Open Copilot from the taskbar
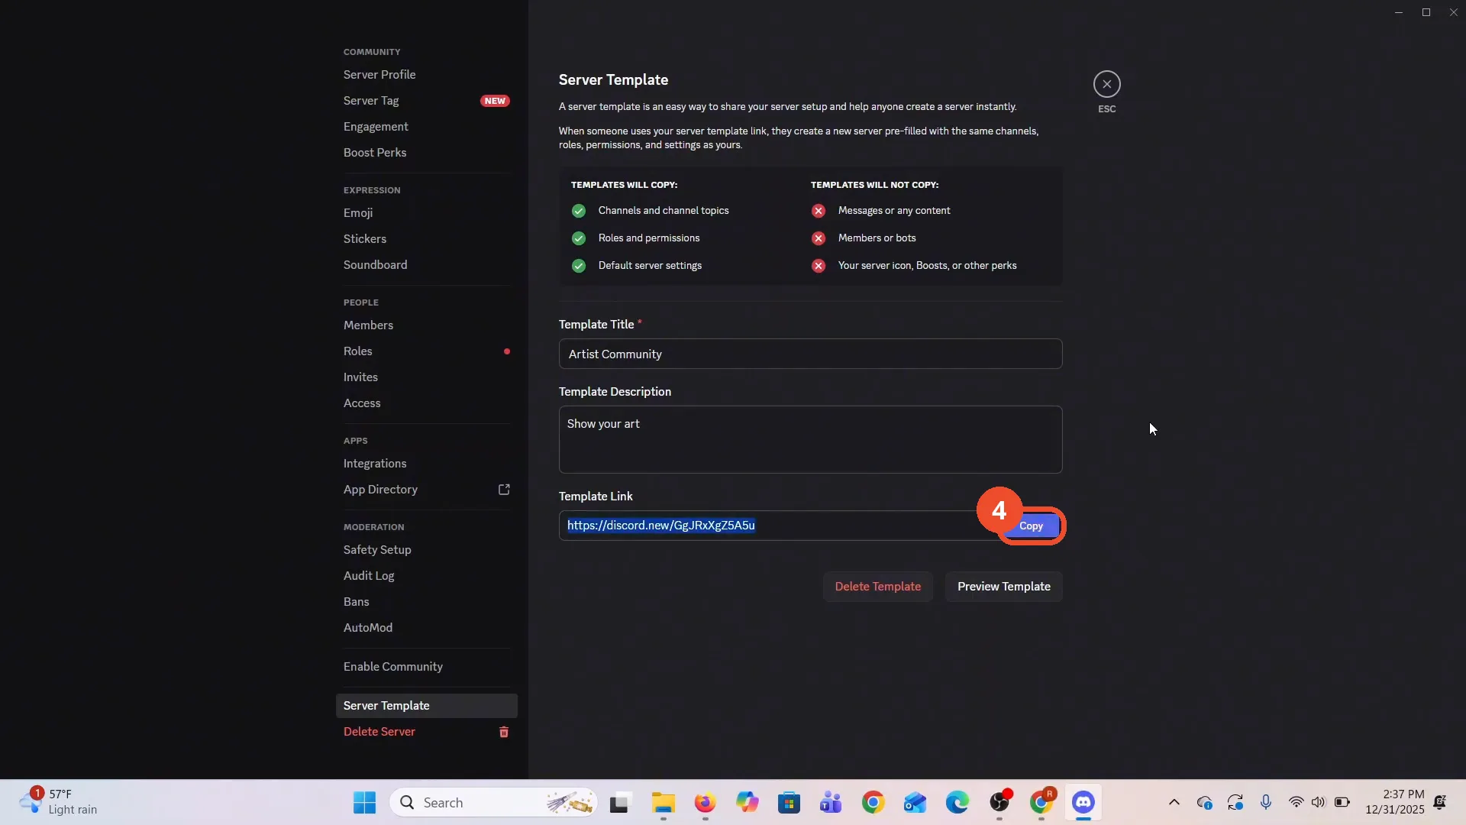The width and height of the screenshot is (1466, 825). pyautogui.click(x=747, y=802)
